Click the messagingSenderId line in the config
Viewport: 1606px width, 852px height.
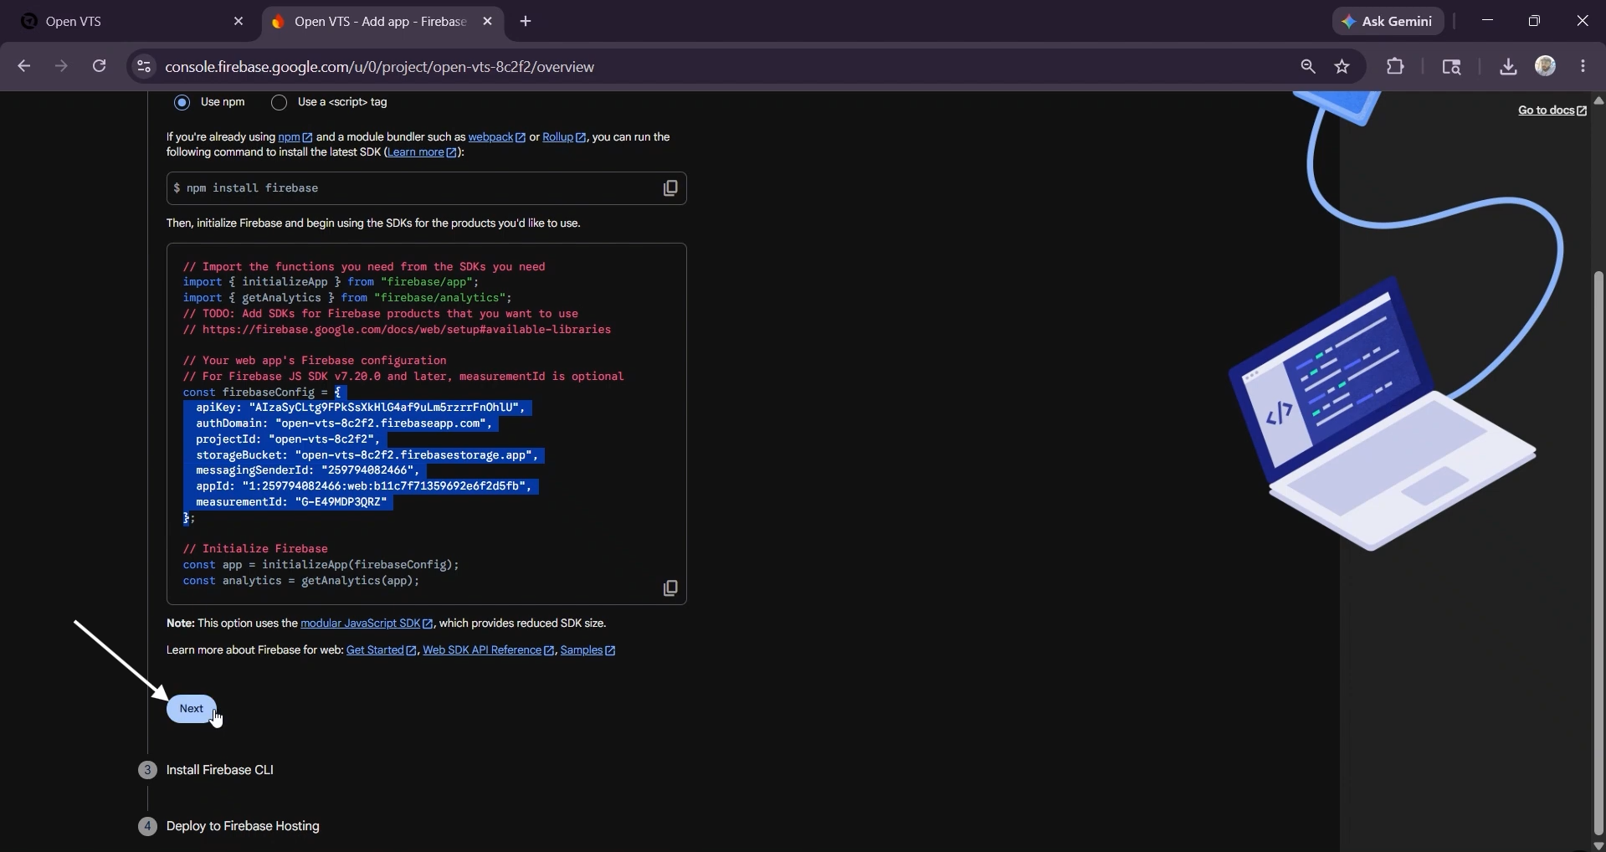308,470
